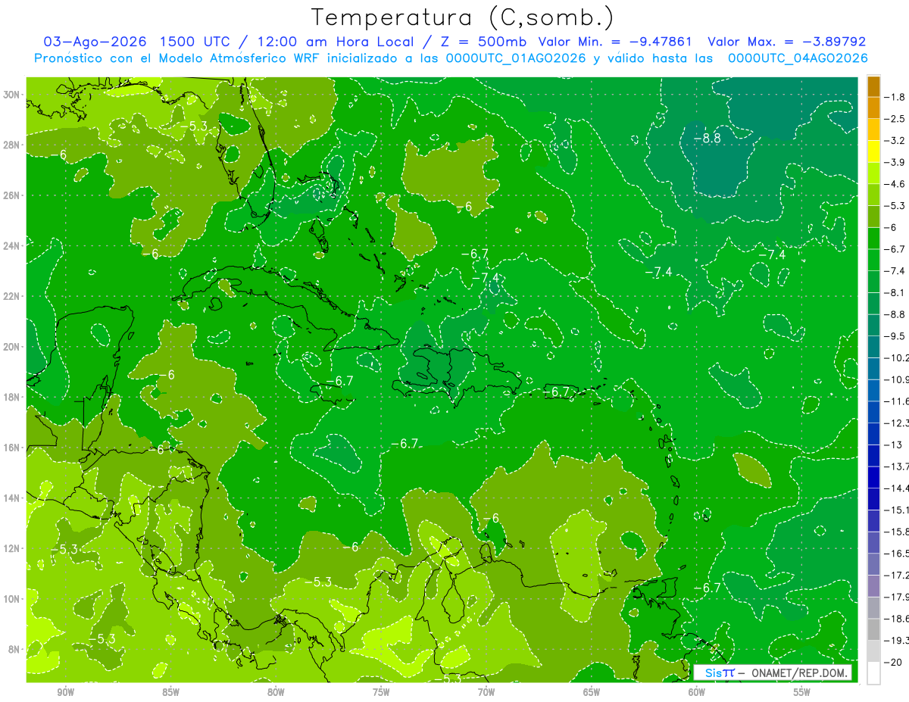
Task: Click the 'Valor Max. = -3.89792' readout
Action: [786, 42]
